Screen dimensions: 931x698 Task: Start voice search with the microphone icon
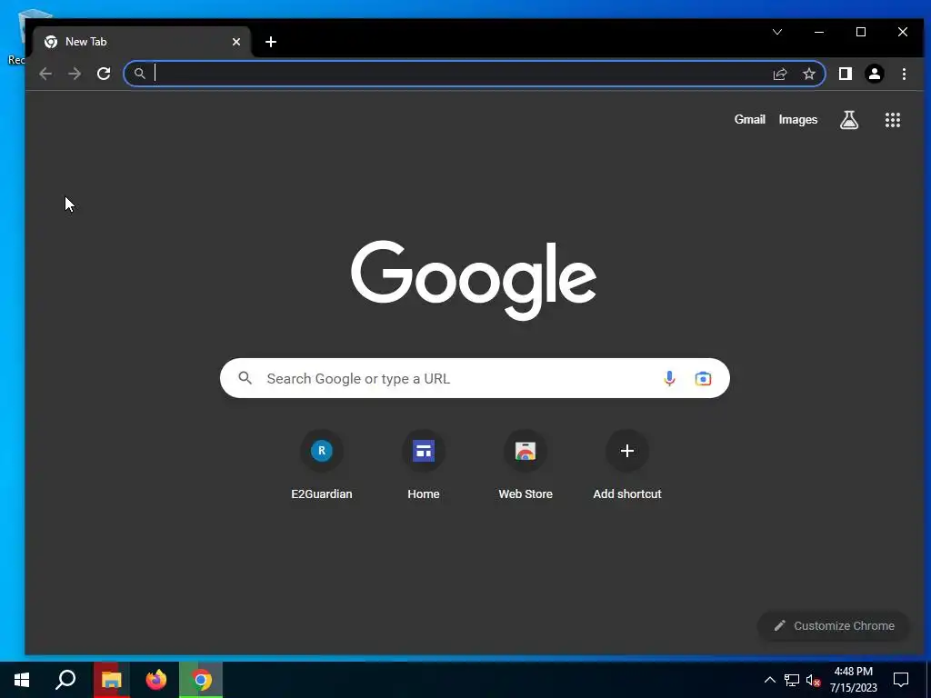(669, 378)
